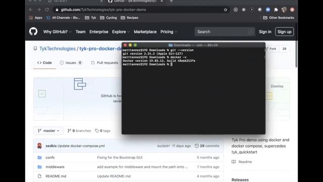
Task: Reload the page with the refresh icon
Action: (47, 10)
